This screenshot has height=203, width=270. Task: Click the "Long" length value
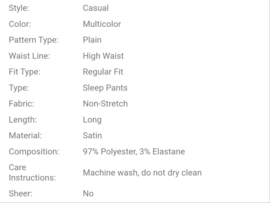92,120
